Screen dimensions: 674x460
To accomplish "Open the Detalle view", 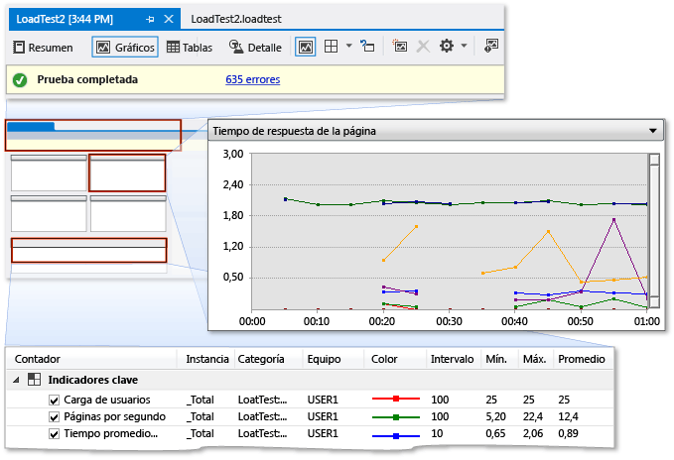I will [255, 47].
